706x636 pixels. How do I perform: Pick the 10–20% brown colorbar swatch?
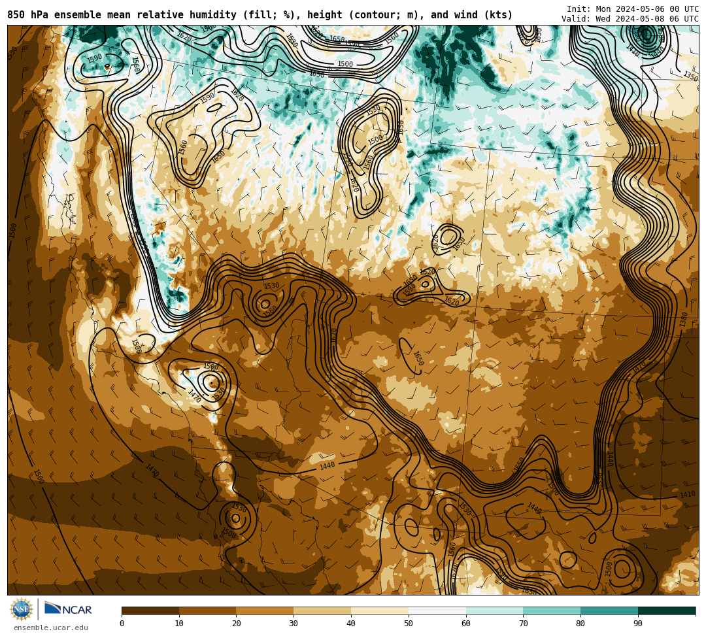[208, 611]
